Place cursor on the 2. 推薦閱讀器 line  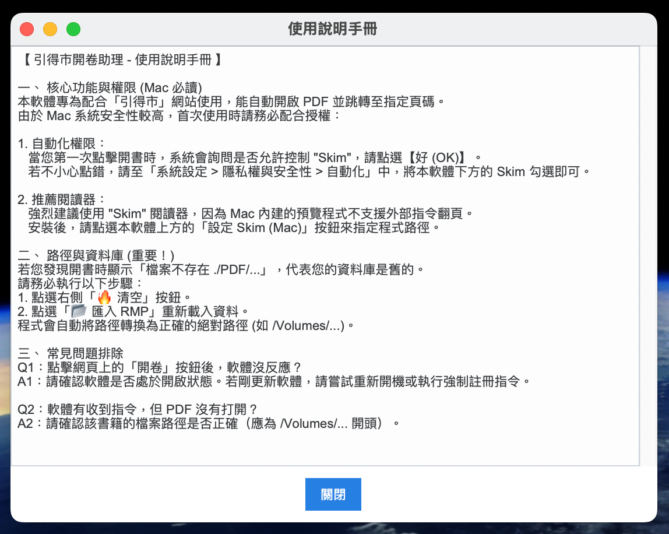point(62,199)
